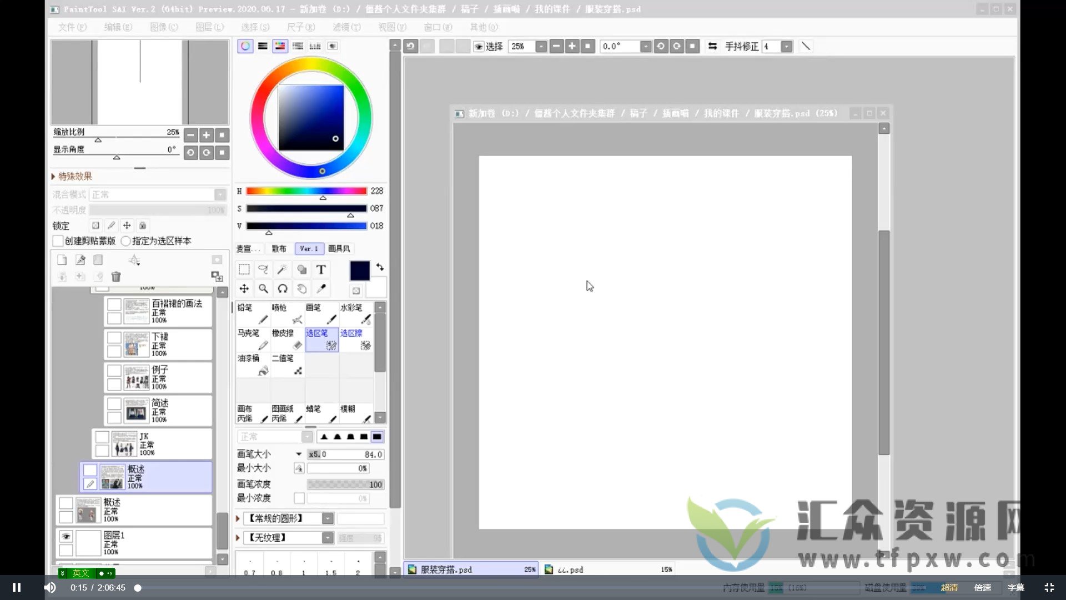Viewport: 1066px width, 600px height.
Task: Open the 滤镜(T) menu
Action: tap(346, 27)
